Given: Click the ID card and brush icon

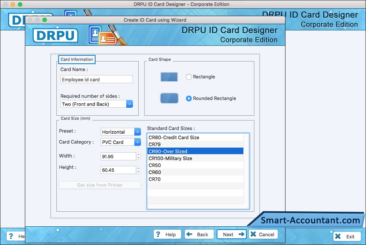Looking at the screenshot, I should click(x=108, y=35).
